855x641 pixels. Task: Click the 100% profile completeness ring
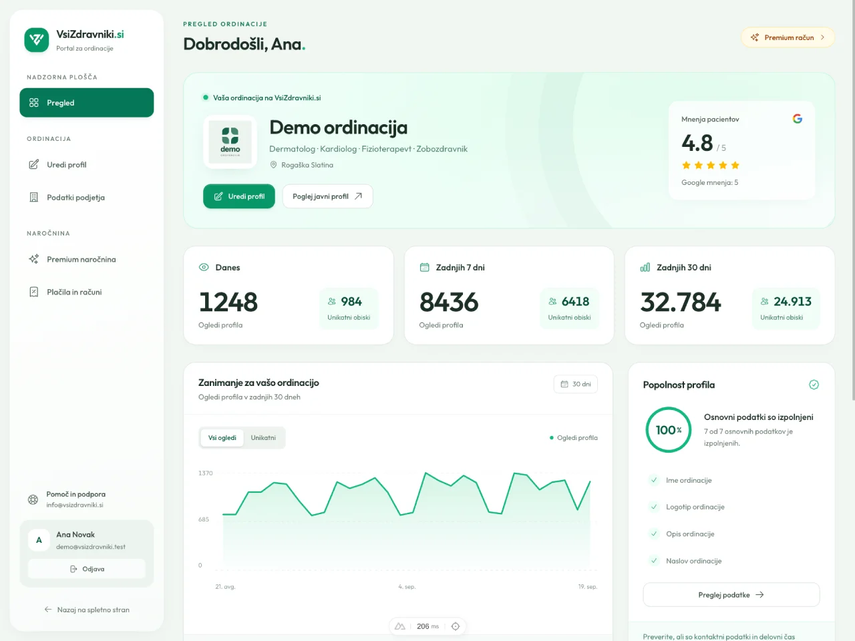[669, 430]
